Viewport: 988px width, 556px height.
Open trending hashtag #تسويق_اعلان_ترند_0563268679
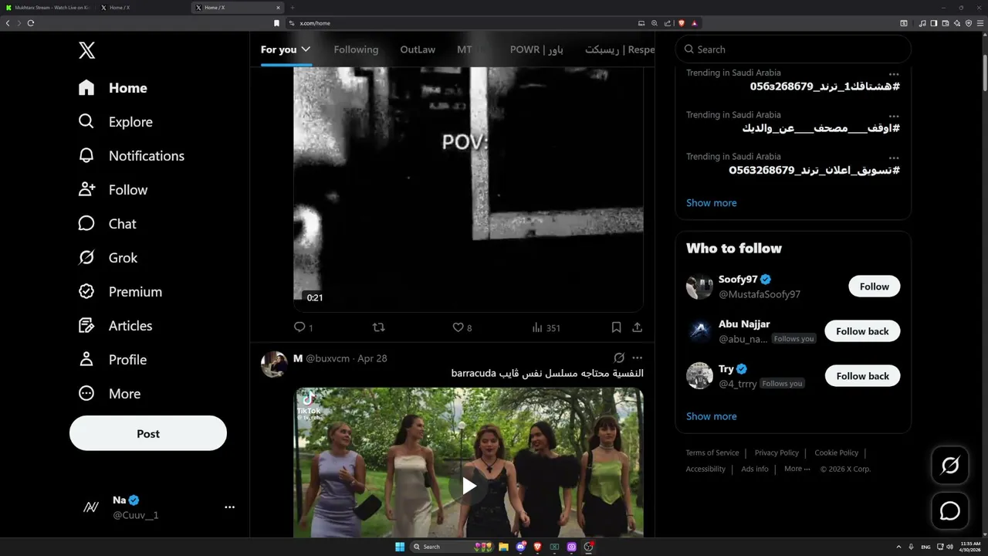coord(814,170)
